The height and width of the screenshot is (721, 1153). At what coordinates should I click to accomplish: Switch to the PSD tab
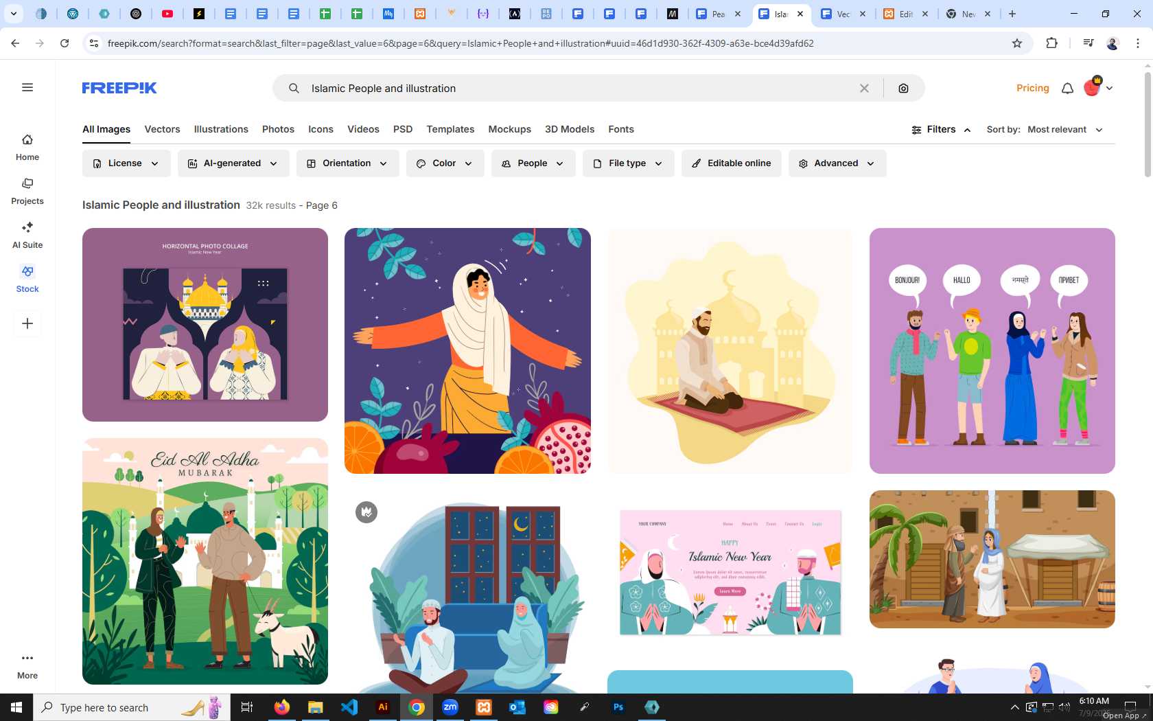pyautogui.click(x=403, y=129)
